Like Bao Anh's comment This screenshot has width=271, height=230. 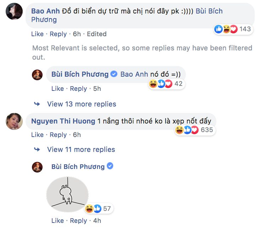pos(37,34)
